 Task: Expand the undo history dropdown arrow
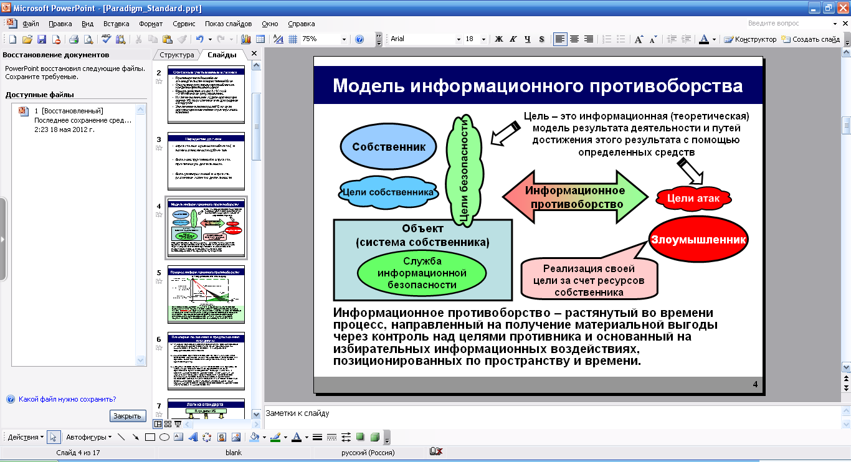(210, 39)
